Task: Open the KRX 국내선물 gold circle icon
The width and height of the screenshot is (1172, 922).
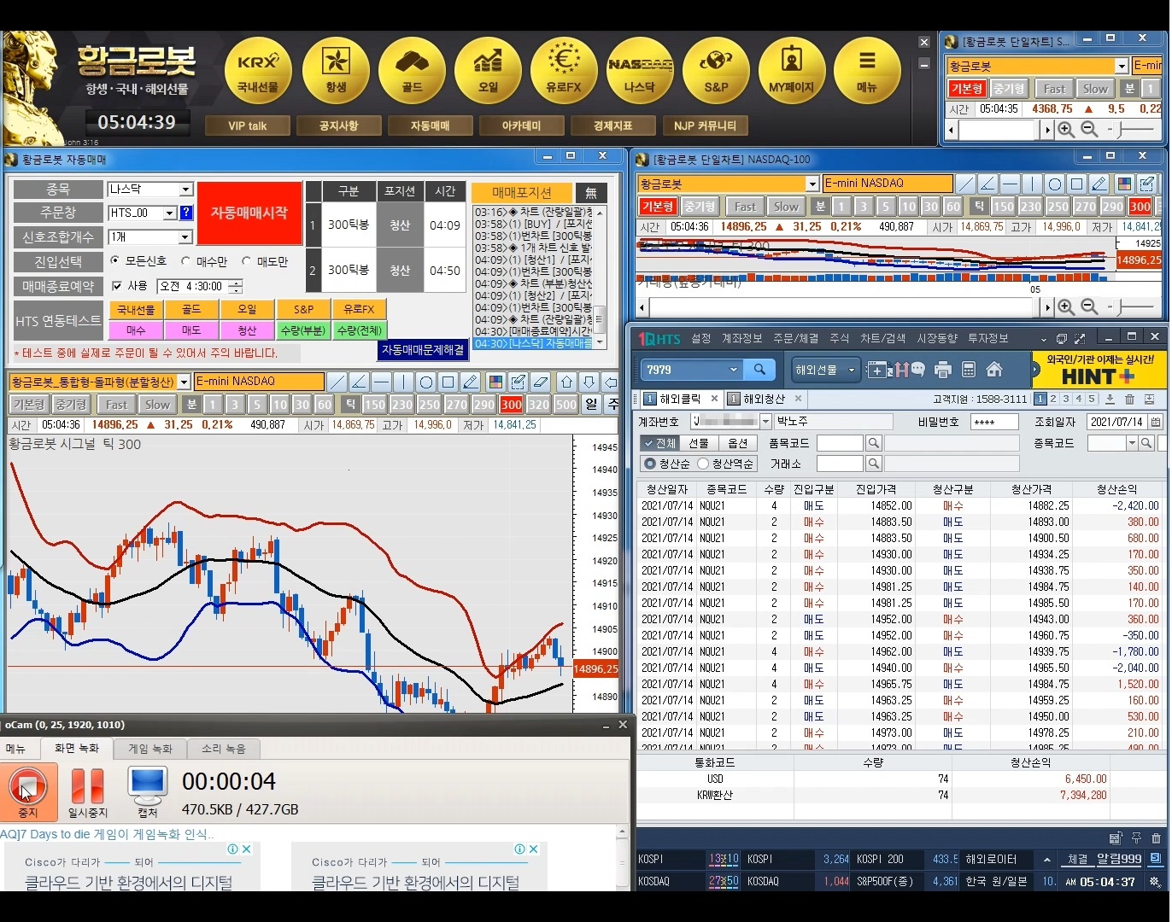Action: (258, 71)
